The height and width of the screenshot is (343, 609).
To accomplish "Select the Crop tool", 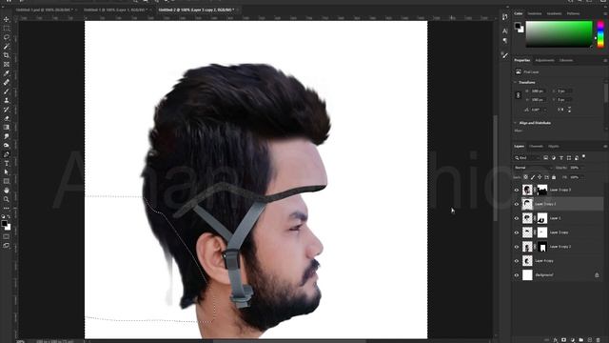I will [x=7, y=55].
